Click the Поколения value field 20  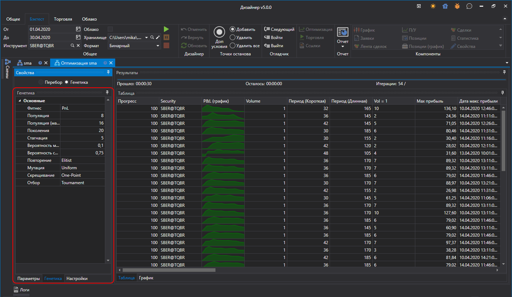point(83,131)
